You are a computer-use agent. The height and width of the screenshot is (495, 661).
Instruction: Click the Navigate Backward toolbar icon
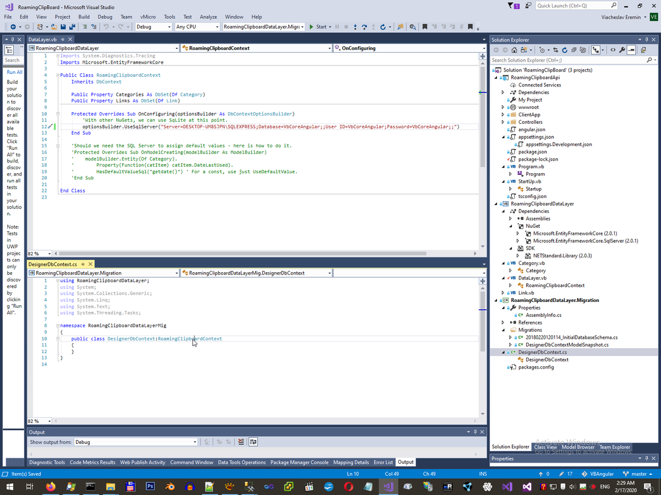[x=13, y=26]
